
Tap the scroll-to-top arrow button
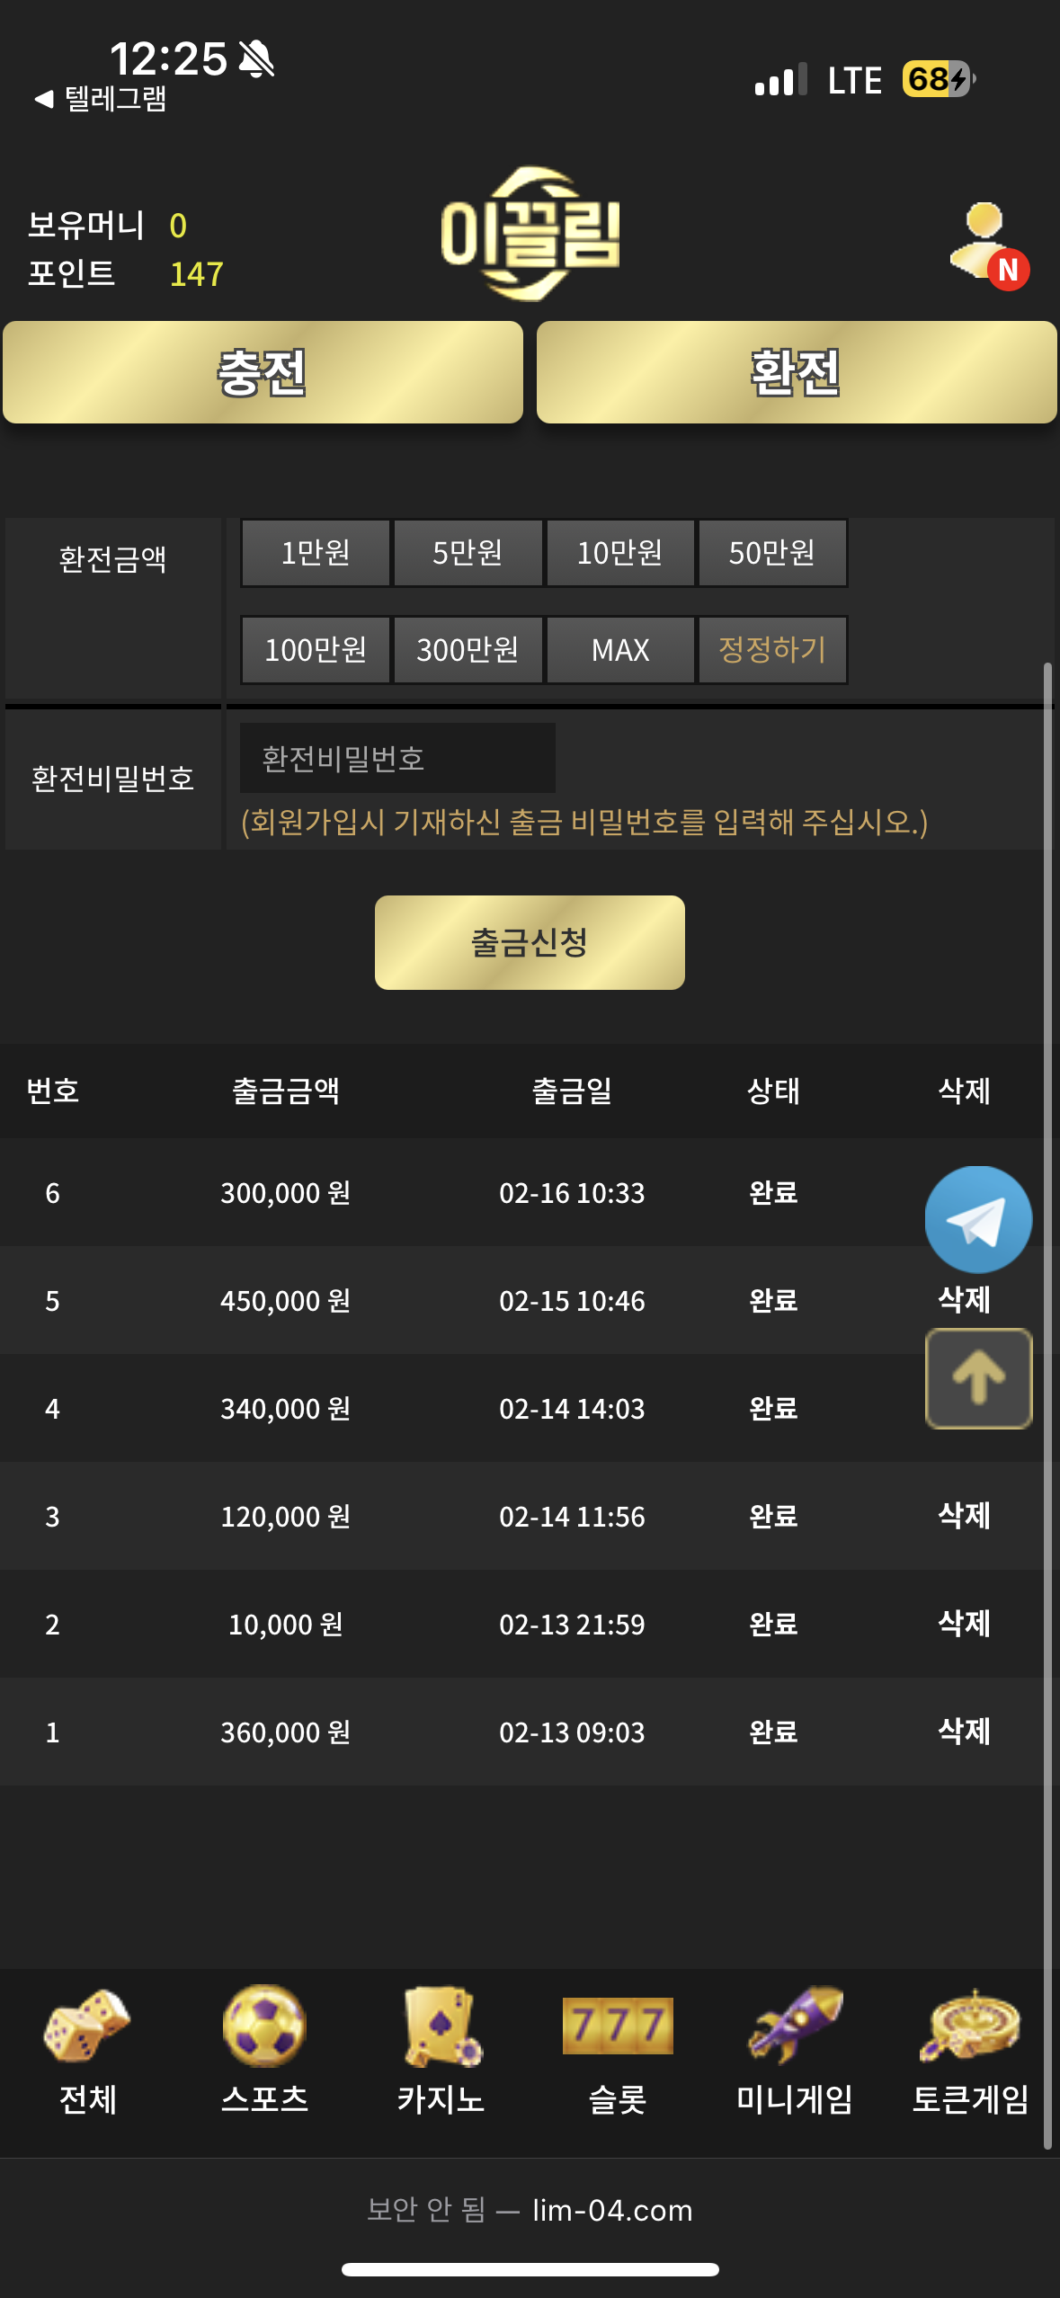[978, 1378]
